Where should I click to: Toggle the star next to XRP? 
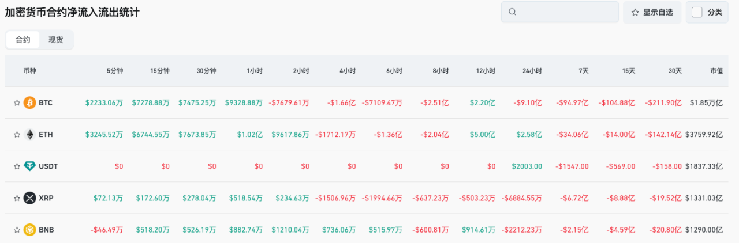17,198
